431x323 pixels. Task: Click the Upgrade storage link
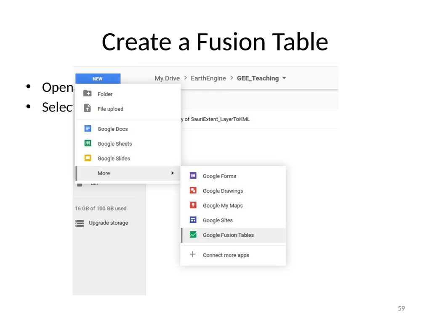pos(108,223)
